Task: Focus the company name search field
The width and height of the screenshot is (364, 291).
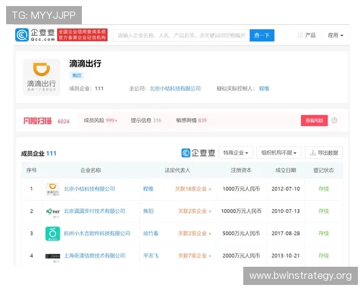Action: (181, 35)
